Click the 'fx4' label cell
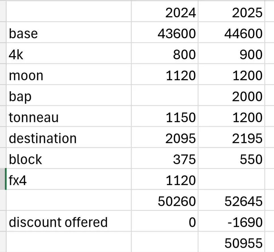Image resolution: width=274 pixels, height=252 pixels. click(x=69, y=179)
